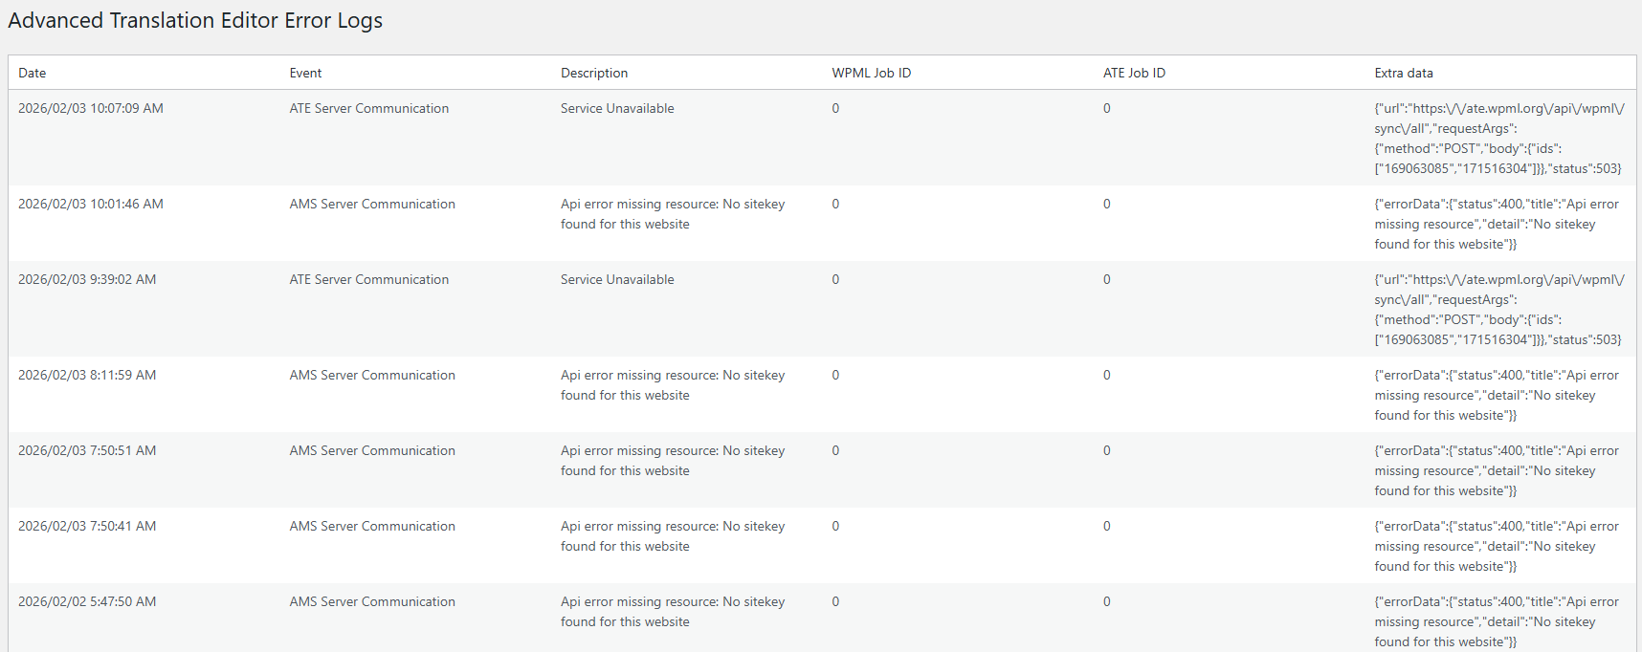Click the 10:07:09 AM date entry
1642x652 pixels.
[91, 108]
